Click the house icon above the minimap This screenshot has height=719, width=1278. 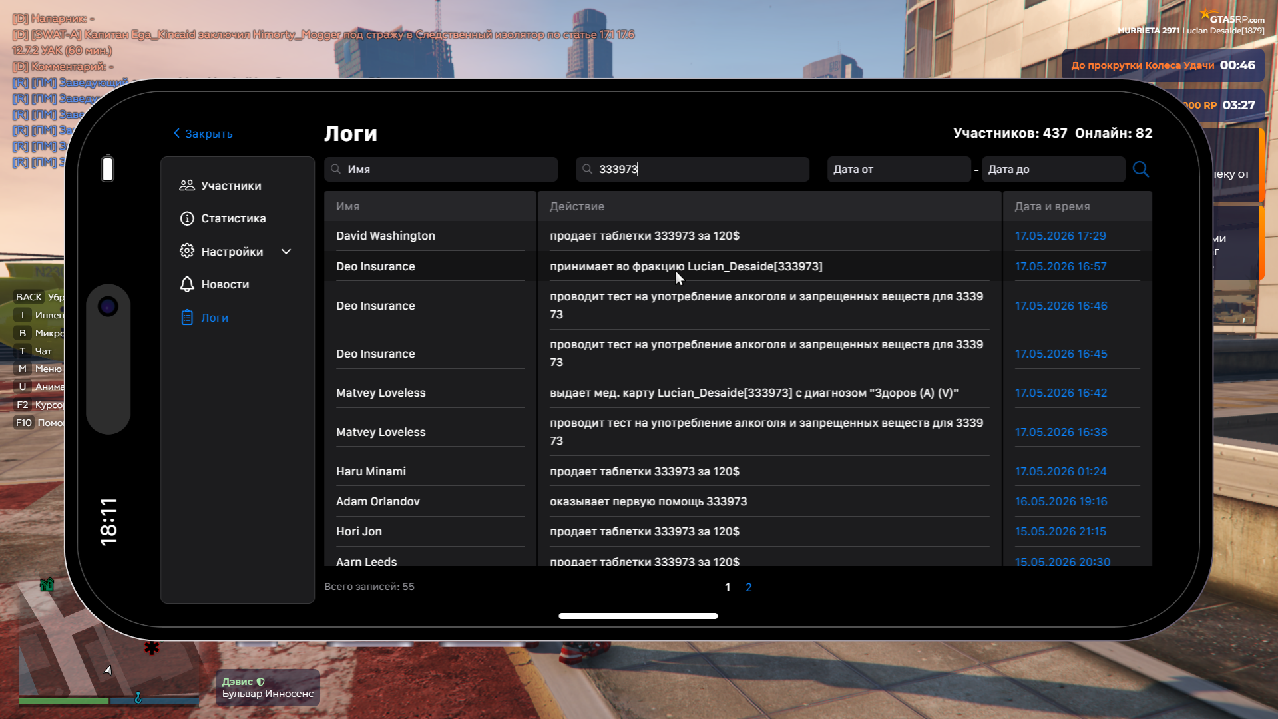[x=47, y=584]
